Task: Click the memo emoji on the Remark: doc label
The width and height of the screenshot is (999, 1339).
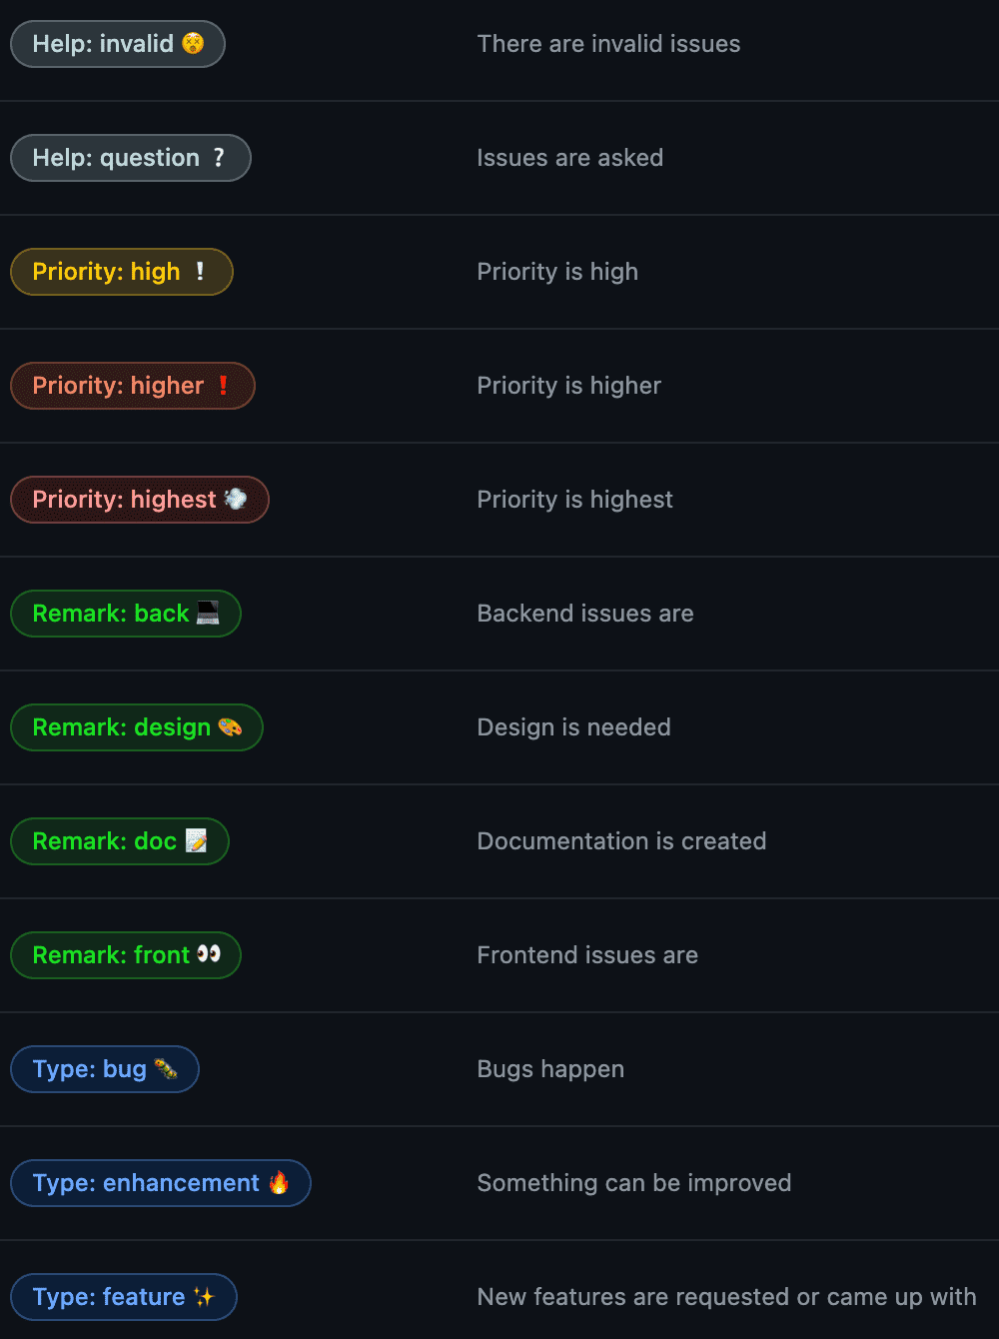Action: (x=197, y=841)
